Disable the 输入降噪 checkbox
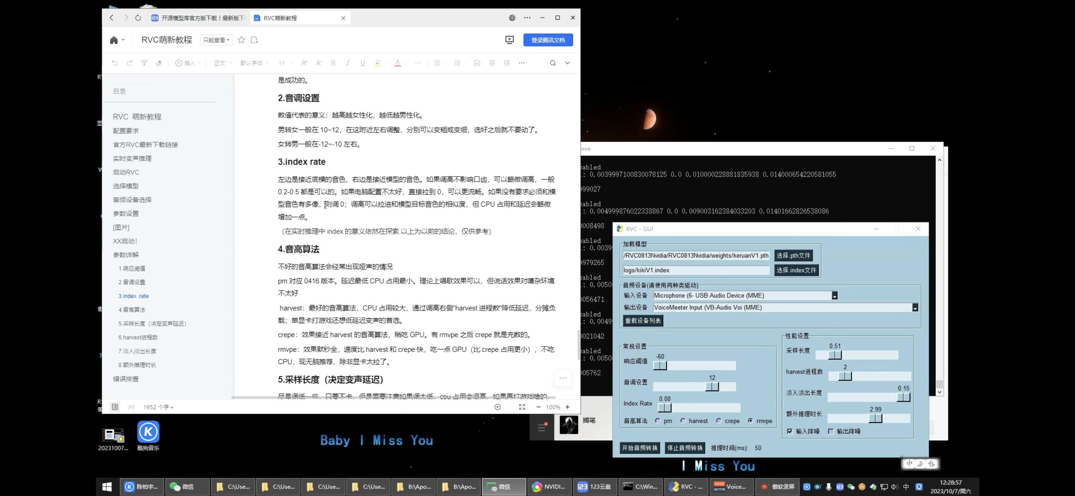 [790, 431]
